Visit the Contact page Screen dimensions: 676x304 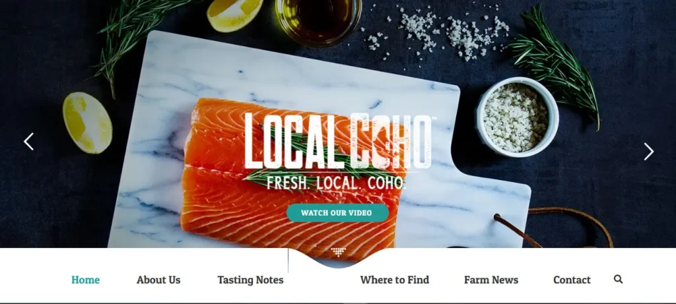[x=572, y=280]
